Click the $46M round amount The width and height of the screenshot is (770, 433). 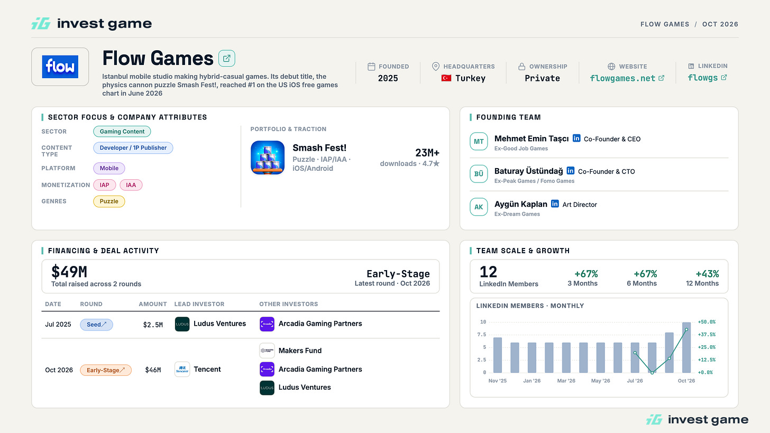[153, 370]
